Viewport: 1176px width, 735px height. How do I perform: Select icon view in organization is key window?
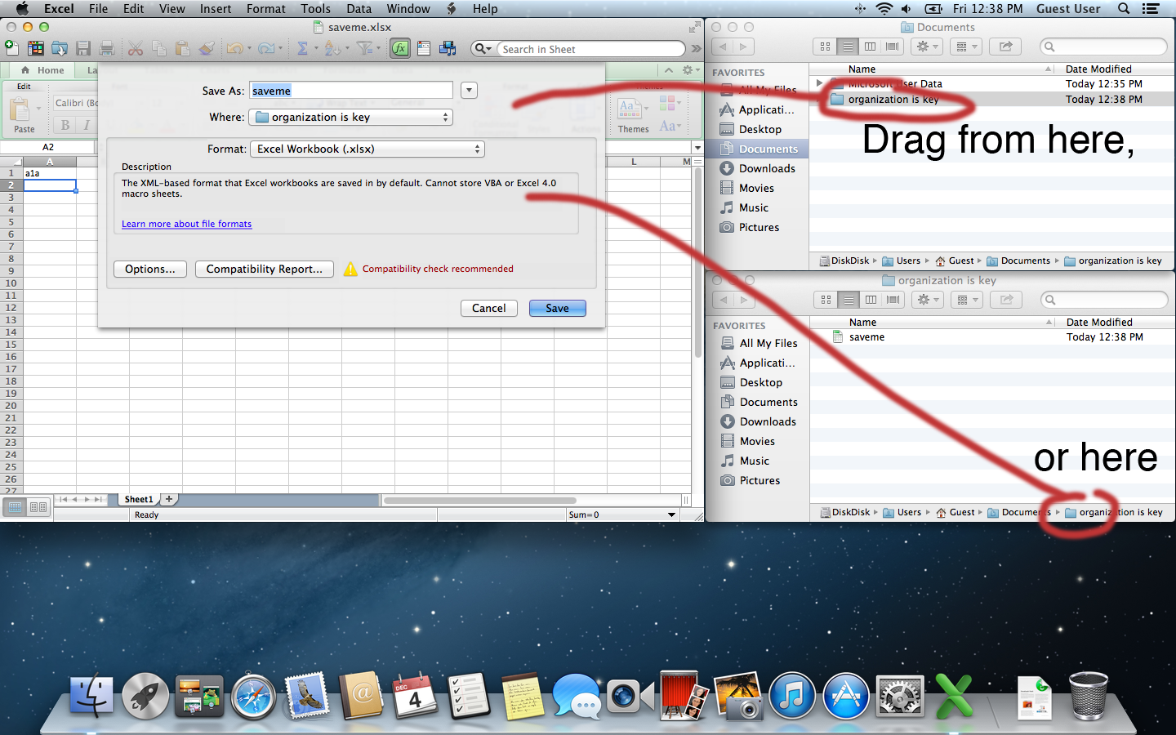(x=826, y=300)
